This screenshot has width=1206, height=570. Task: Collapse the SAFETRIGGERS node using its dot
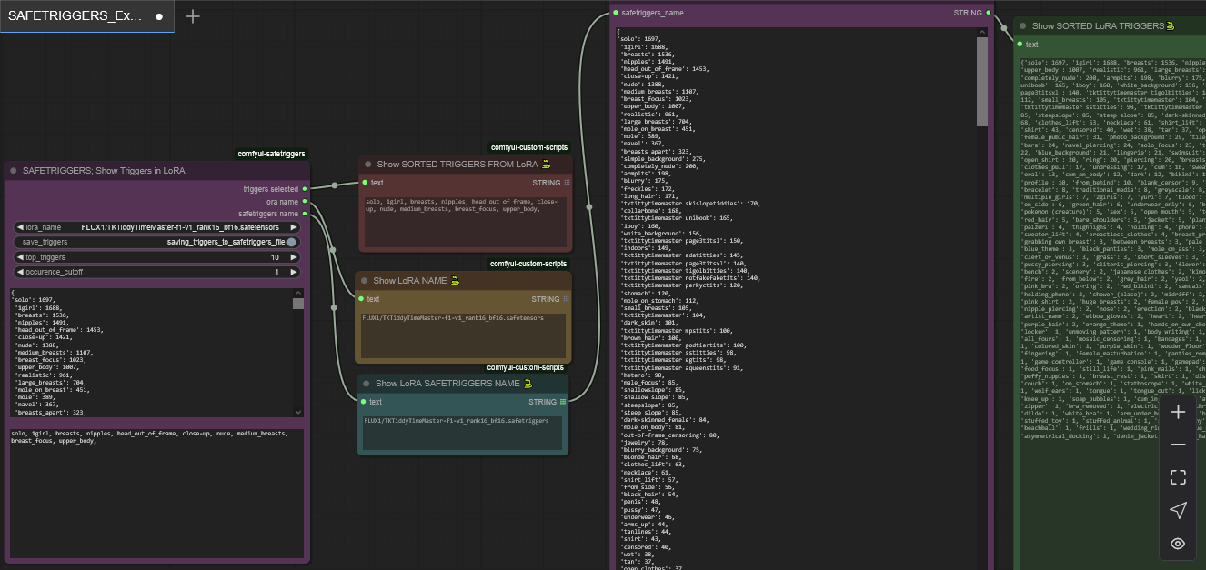point(14,170)
